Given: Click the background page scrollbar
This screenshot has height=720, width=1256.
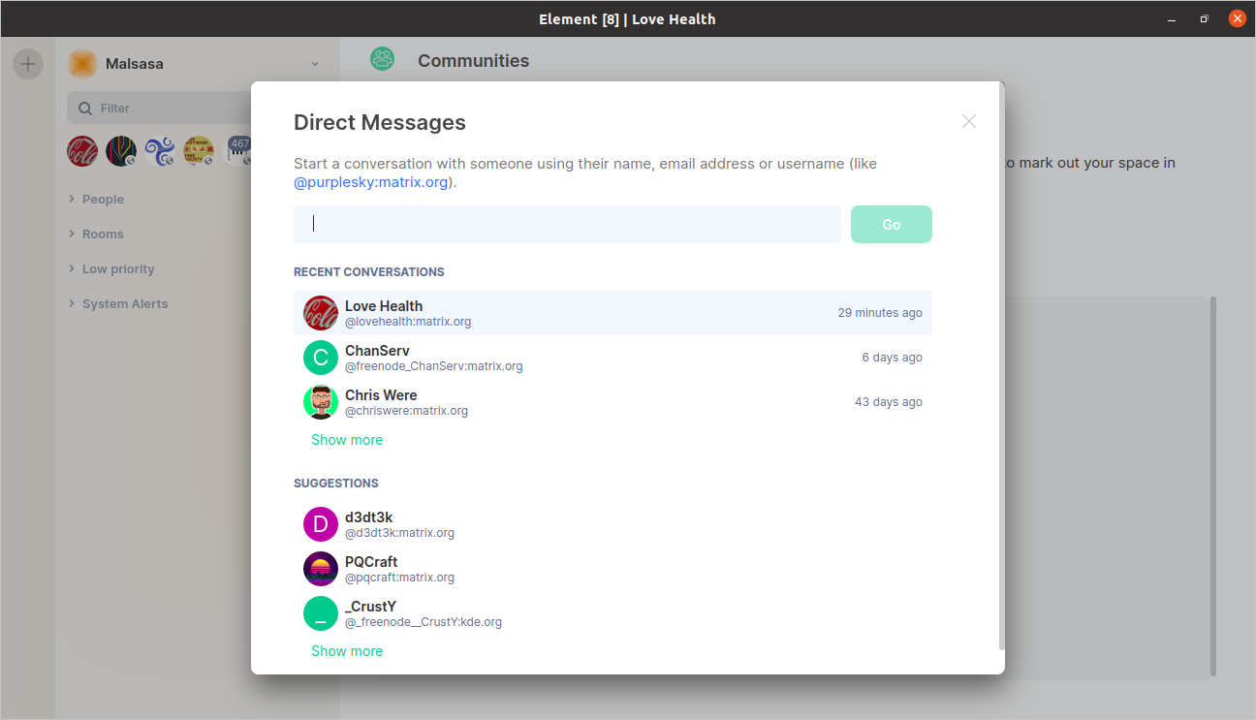Looking at the screenshot, I should (x=1213, y=486).
